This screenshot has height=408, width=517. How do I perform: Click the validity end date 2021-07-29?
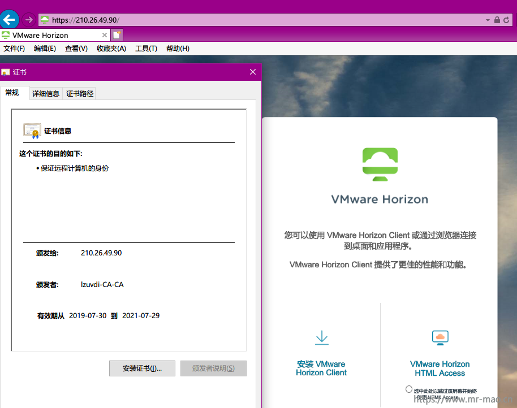pyautogui.click(x=141, y=315)
